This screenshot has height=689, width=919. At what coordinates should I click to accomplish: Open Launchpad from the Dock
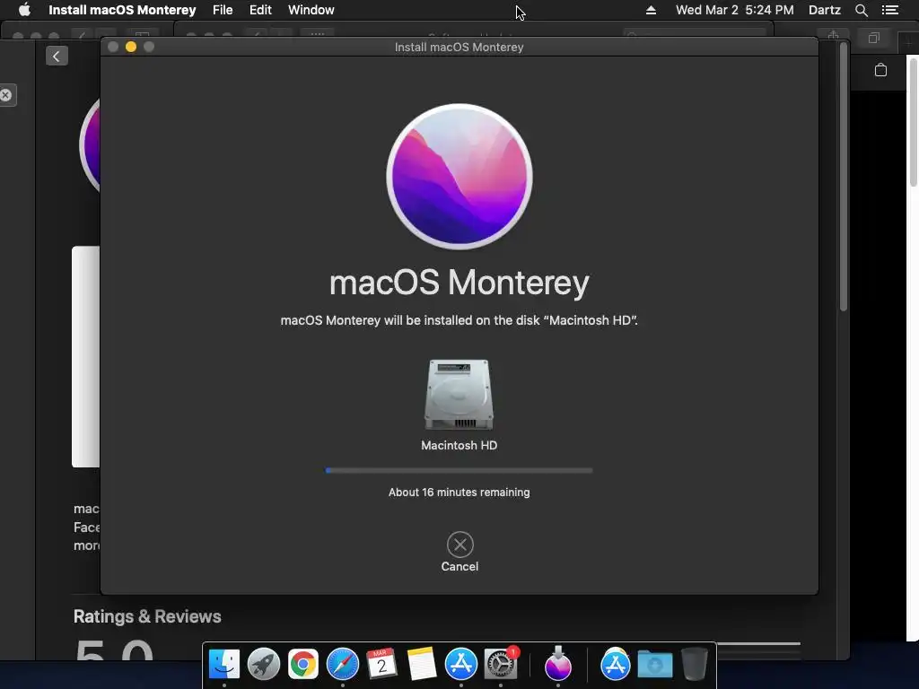[x=263, y=664]
